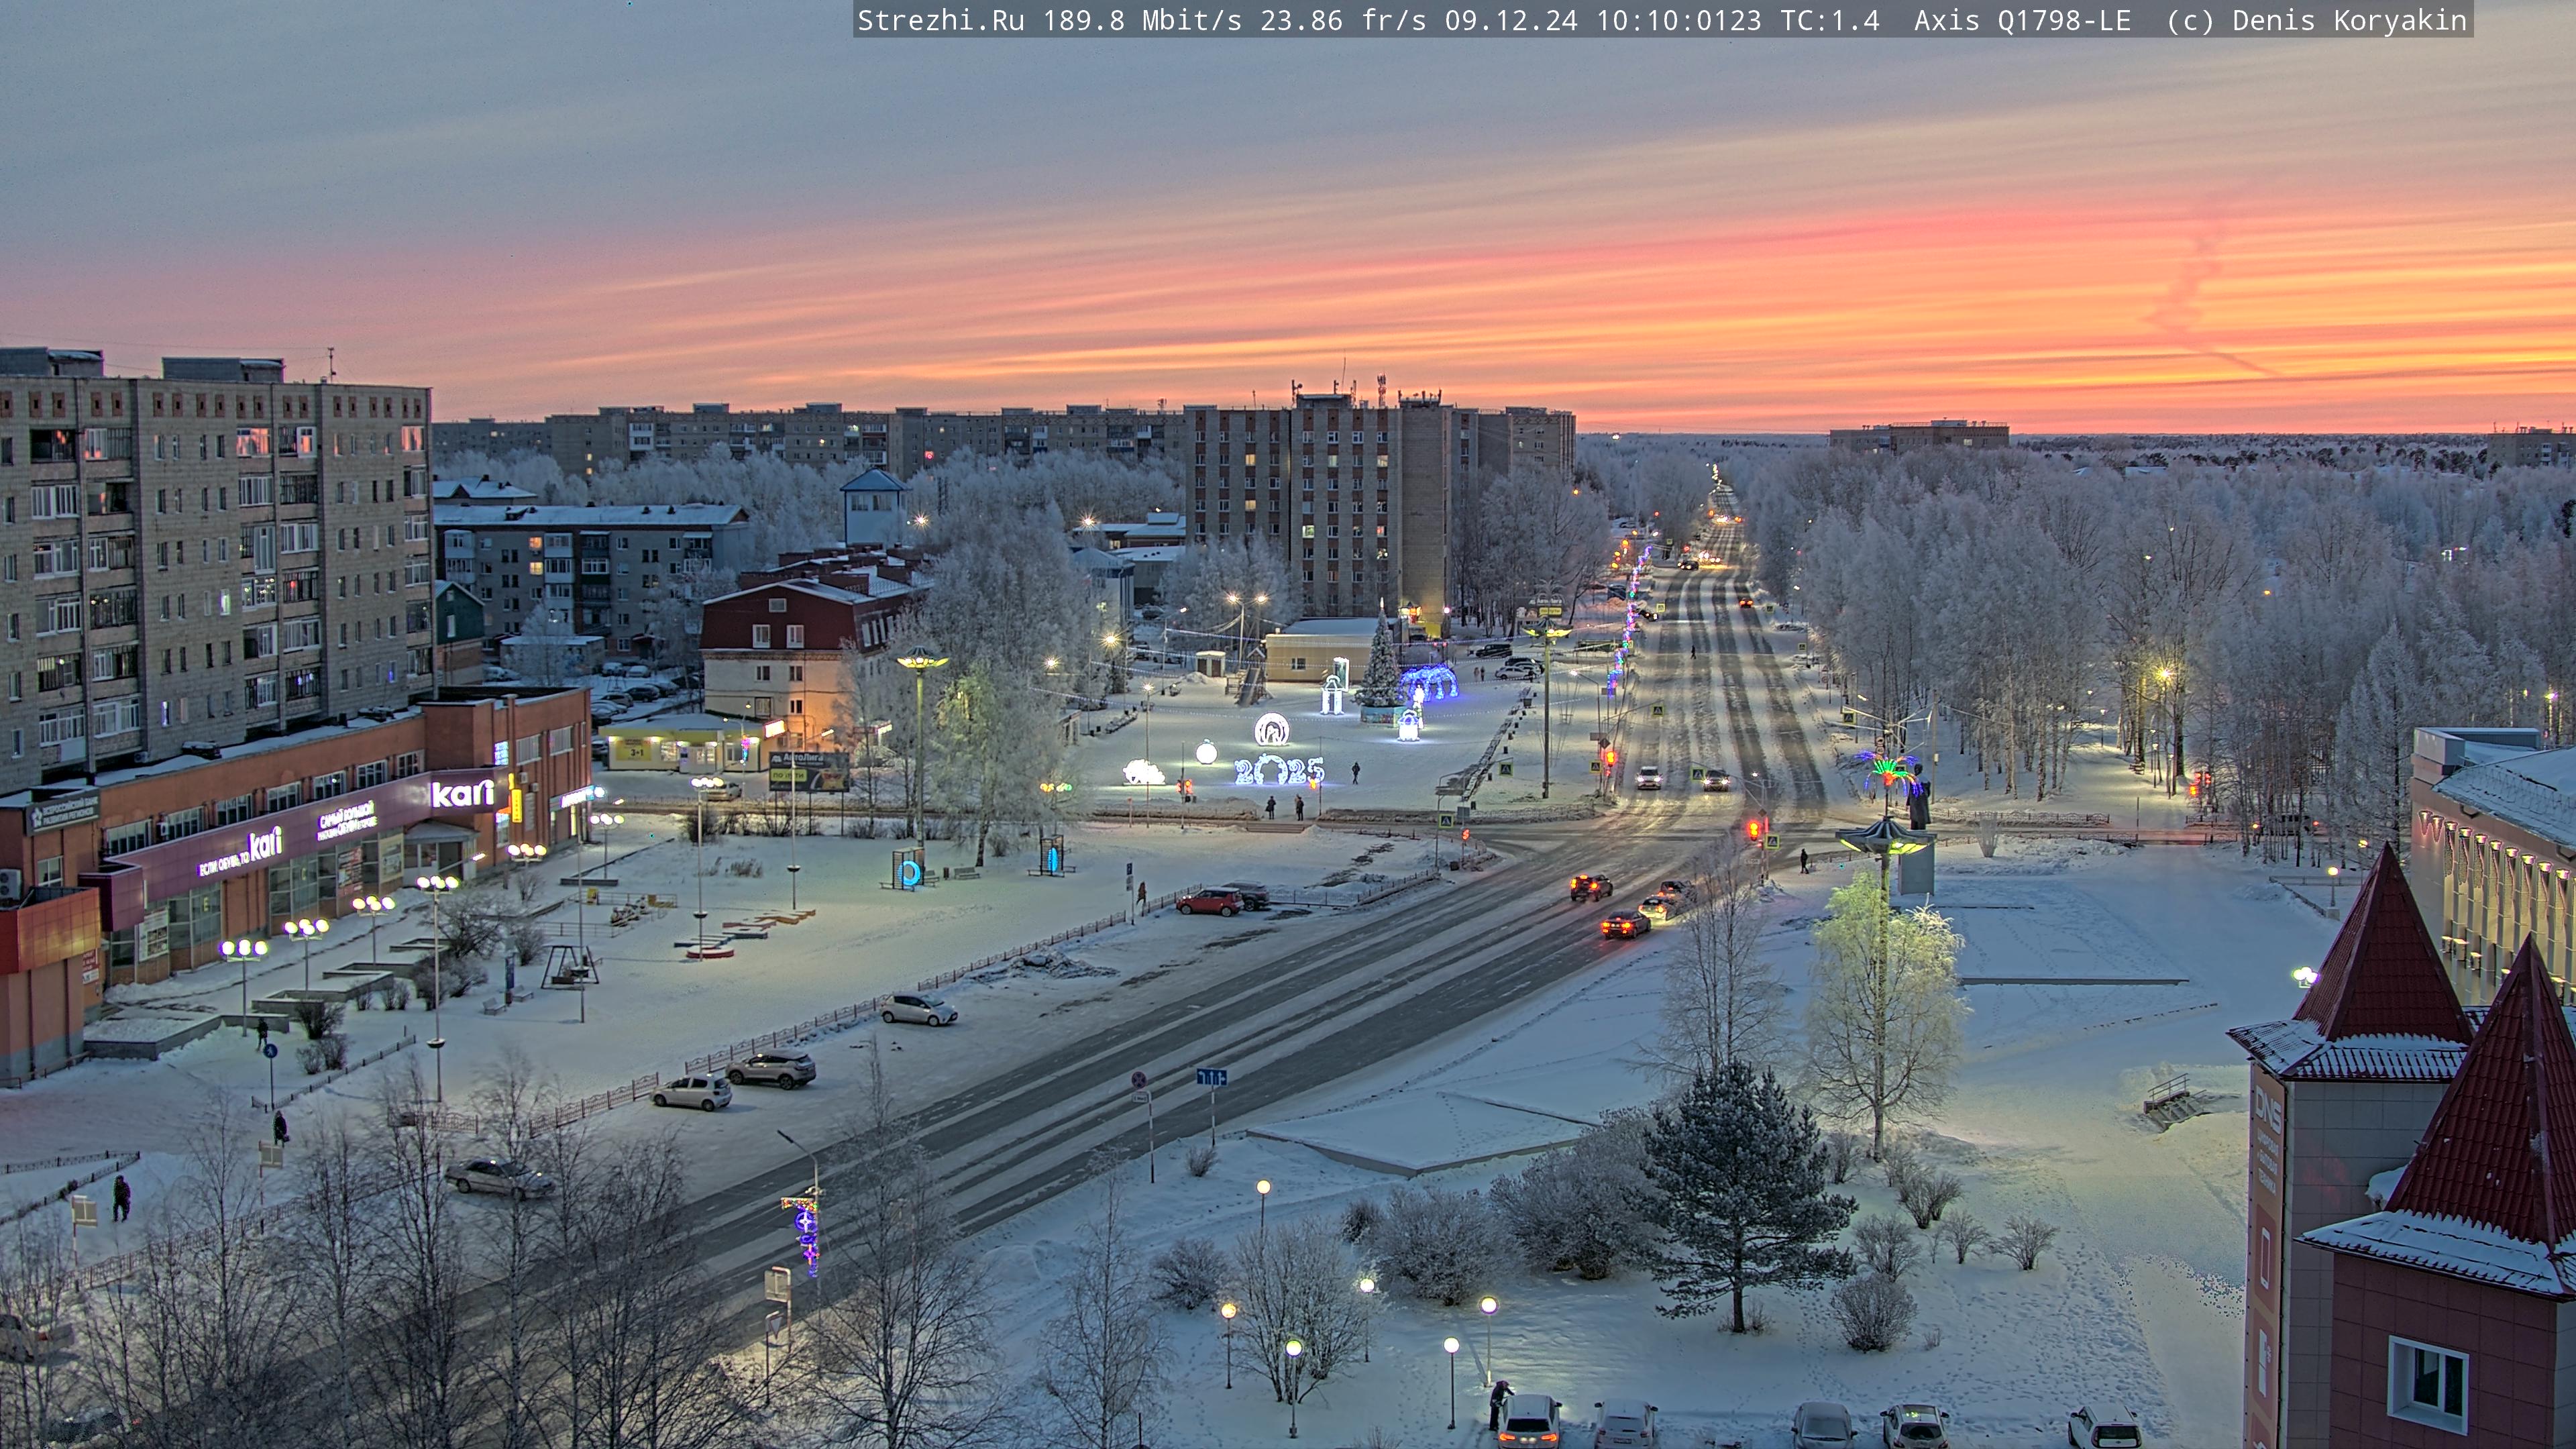The height and width of the screenshot is (1449, 2576).
Task: Click the "Strezhi.Ru" overlay text
Action: pyautogui.click(x=941, y=20)
